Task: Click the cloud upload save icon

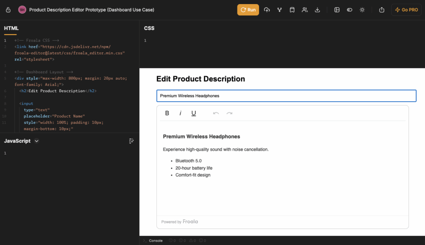Action: (x=267, y=10)
